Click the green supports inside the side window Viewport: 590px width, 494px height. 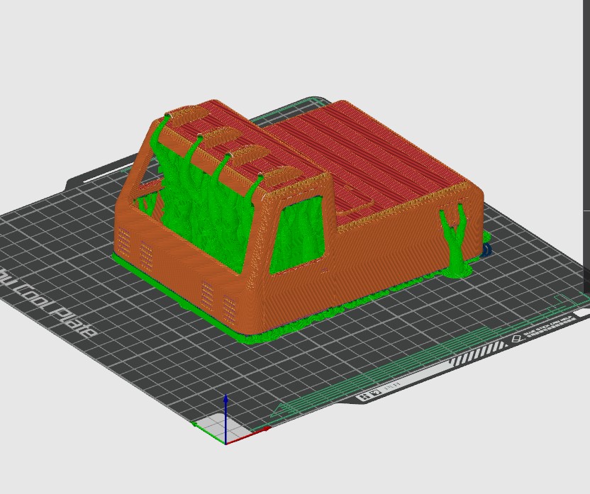298,235
